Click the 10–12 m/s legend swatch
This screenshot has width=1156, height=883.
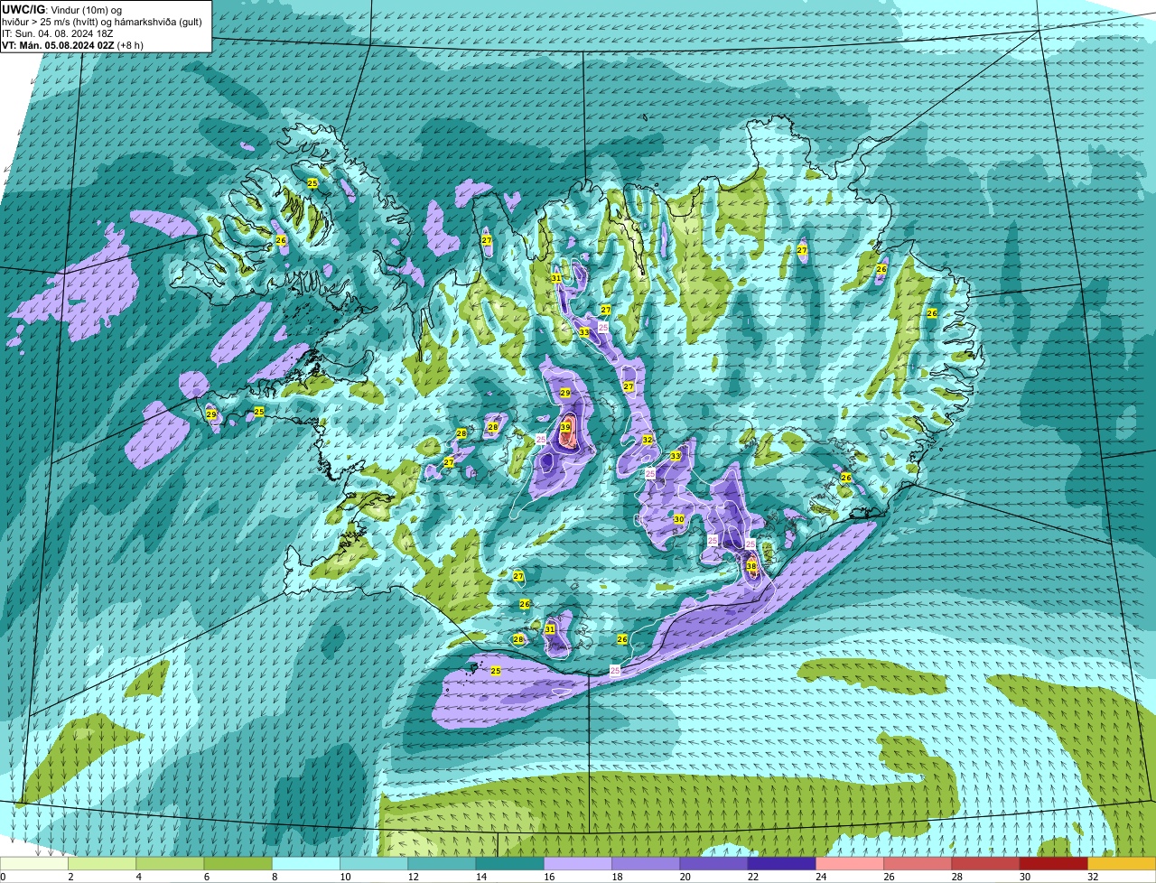click(374, 864)
